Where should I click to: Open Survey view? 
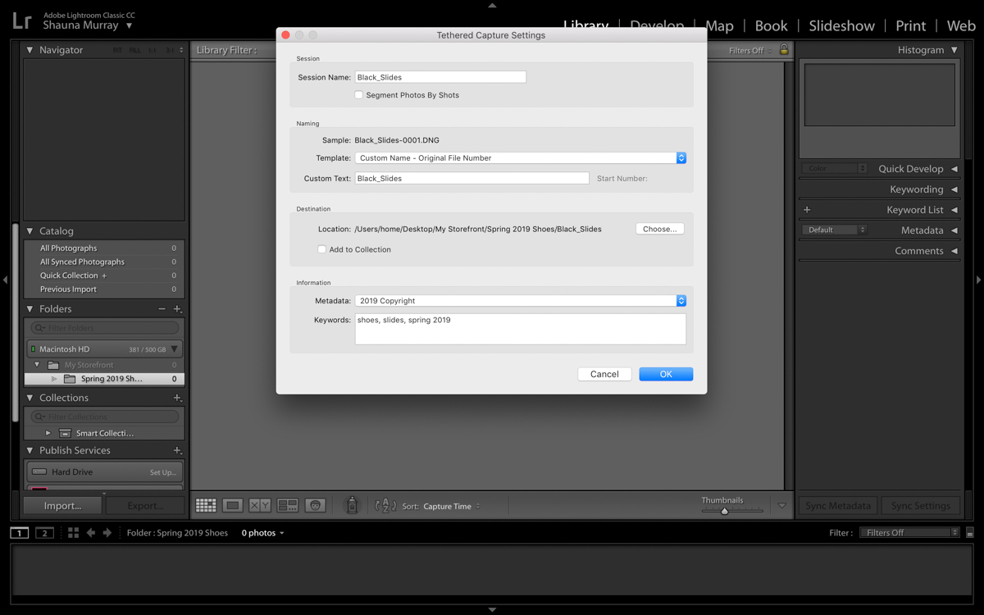point(288,506)
